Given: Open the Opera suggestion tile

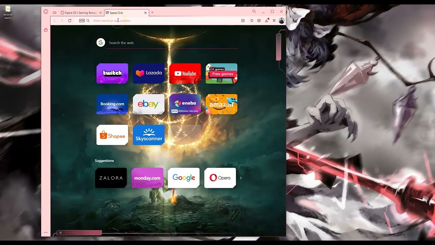Looking at the screenshot, I should 220,178.
